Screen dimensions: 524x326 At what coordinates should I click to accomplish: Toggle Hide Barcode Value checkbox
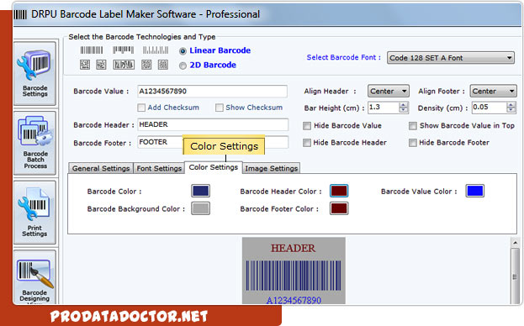pos(307,126)
